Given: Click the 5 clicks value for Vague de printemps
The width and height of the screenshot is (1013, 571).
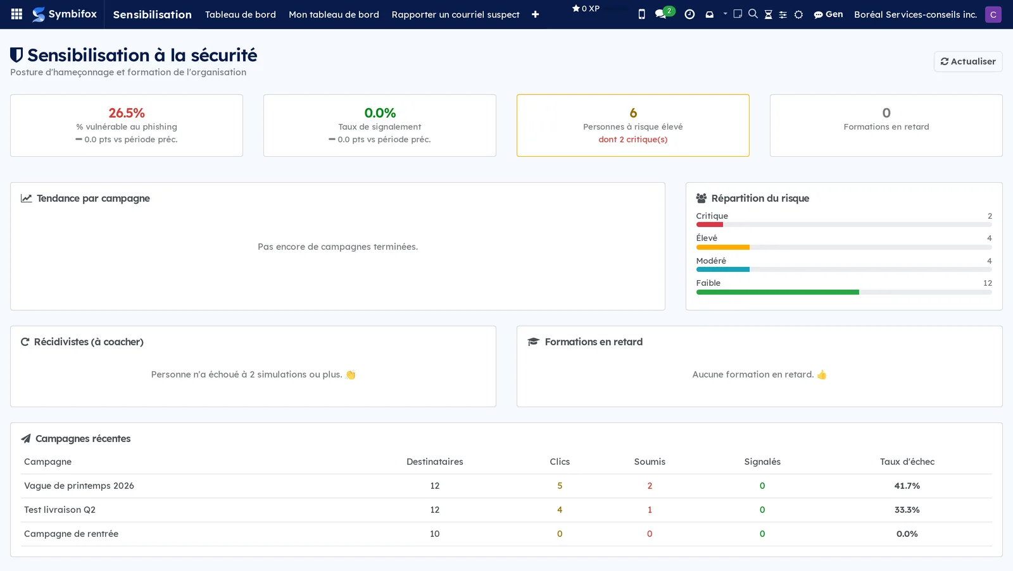Looking at the screenshot, I should click(x=560, y=486).
